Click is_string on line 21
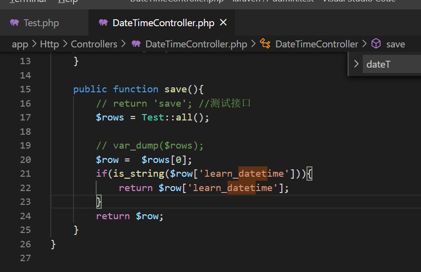This screenshot has width=421, height=272. [139, 174]
